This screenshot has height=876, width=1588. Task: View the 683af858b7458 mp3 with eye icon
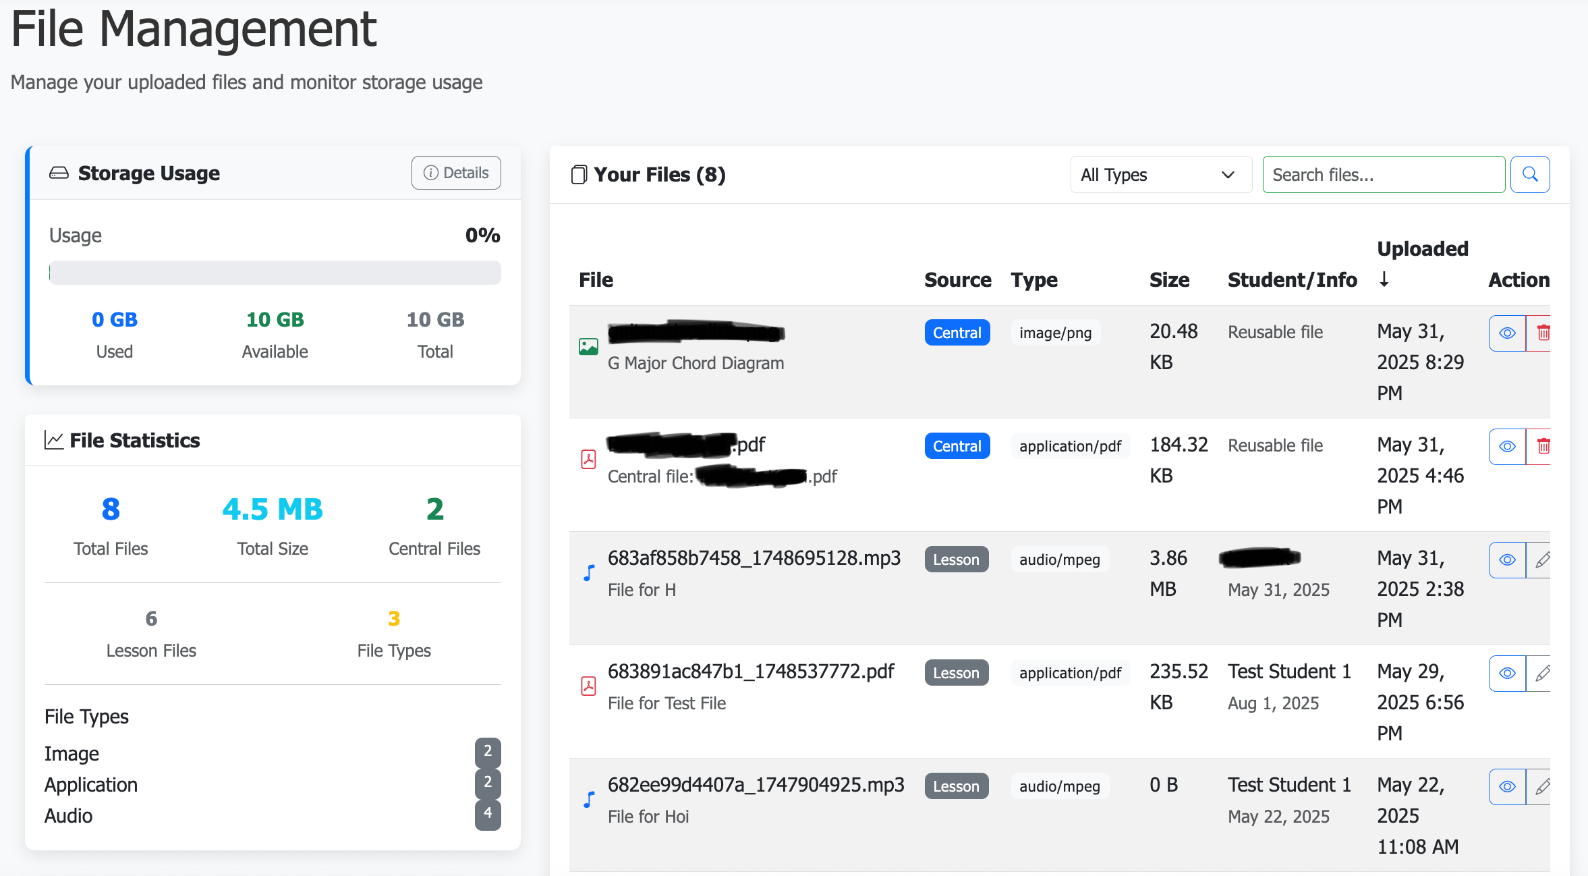tap(1507, 560)
